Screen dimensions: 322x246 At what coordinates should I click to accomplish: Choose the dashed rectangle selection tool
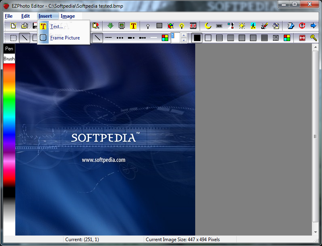(13, 38)
